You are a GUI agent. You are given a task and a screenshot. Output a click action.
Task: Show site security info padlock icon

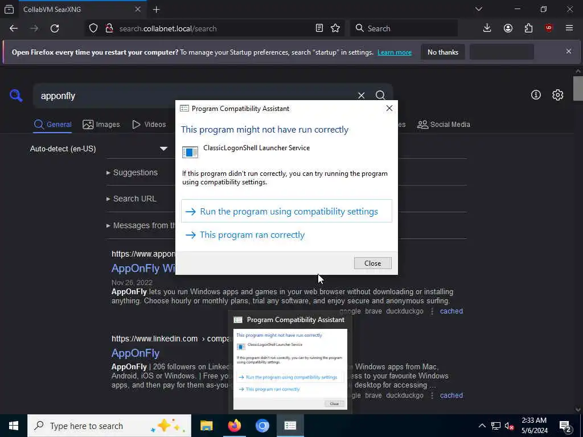click(x=109, y=28)
